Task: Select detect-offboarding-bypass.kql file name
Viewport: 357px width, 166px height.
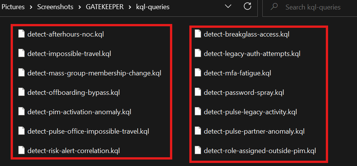Action: click(x=73, y=93)
